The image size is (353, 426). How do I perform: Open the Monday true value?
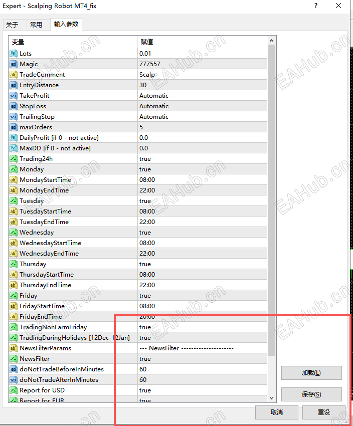[x=145, y=169]
